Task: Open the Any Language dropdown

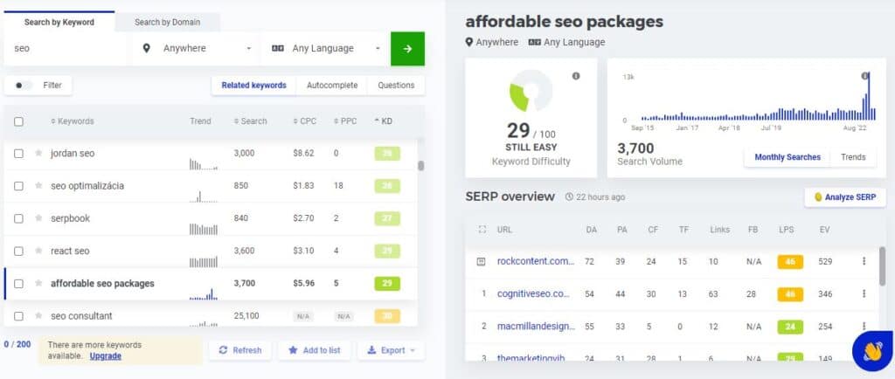Action: pyautogui.click(x=325, y=48)
